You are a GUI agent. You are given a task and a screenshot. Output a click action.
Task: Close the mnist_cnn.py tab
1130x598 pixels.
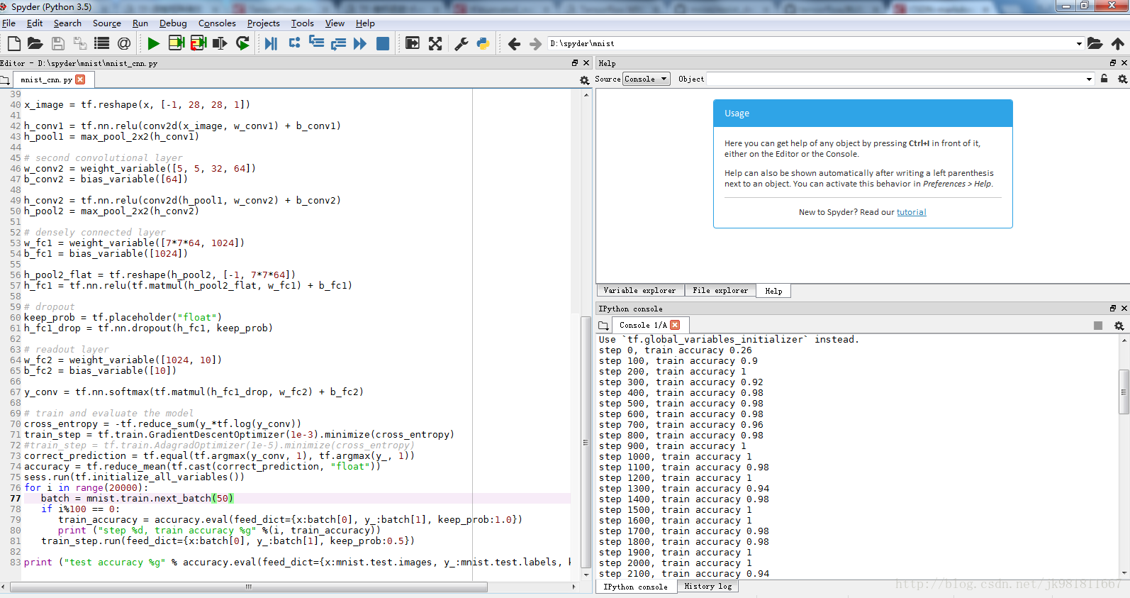coord(80,79)
